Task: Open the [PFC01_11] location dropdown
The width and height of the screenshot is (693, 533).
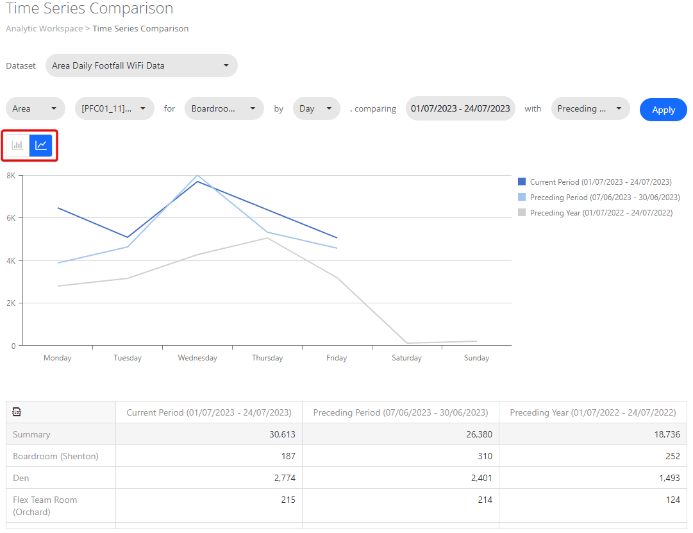Action: (115, 108)
